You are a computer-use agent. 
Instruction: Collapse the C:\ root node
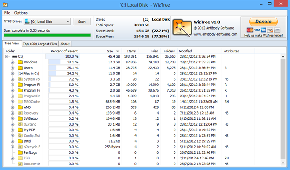pyautogui.click(x=7, y=56)
